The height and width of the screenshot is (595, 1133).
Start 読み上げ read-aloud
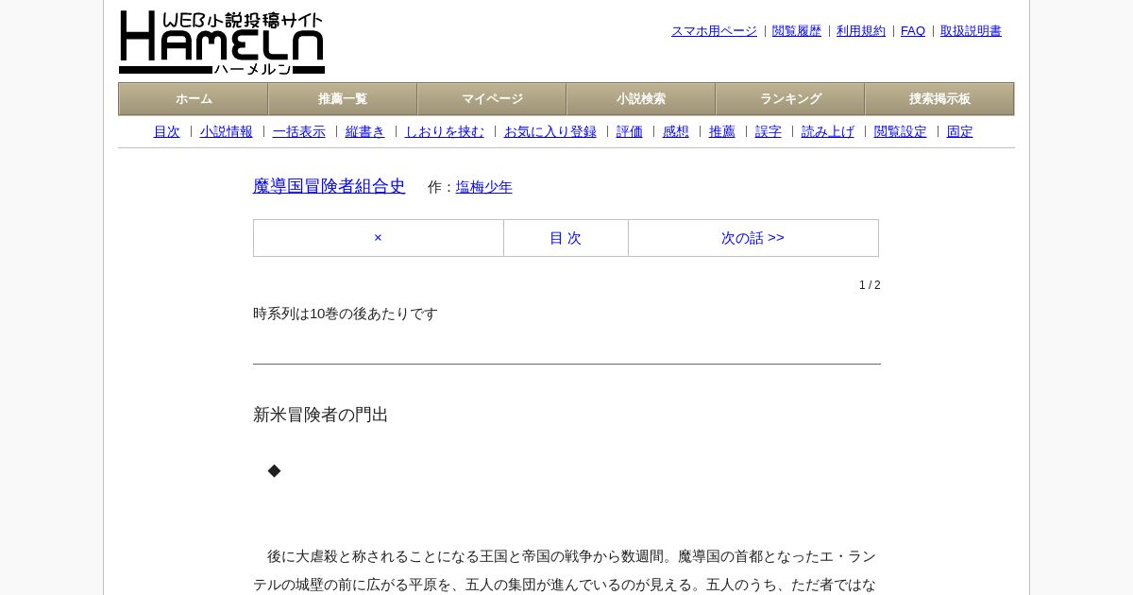click(828, 132)
